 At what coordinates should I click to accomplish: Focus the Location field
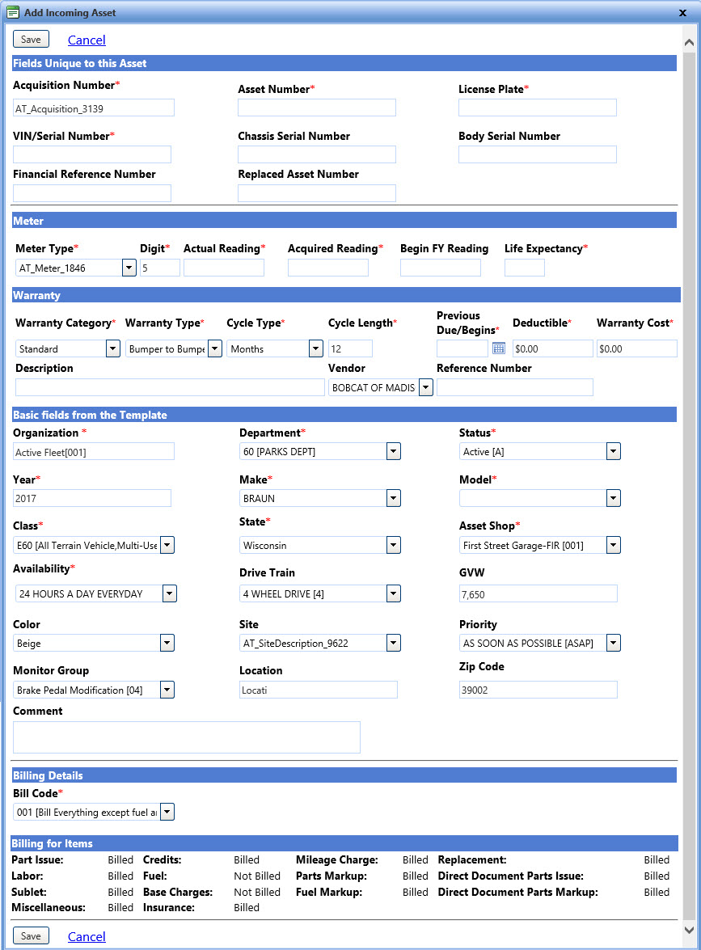[x=319, y=690]
